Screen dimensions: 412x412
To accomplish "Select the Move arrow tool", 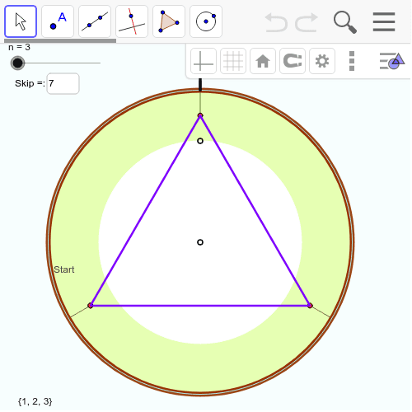I will pyautogui.click(x=21, y=21).
